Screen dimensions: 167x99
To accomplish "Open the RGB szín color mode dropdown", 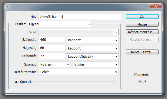I will (x=54, y=64).
